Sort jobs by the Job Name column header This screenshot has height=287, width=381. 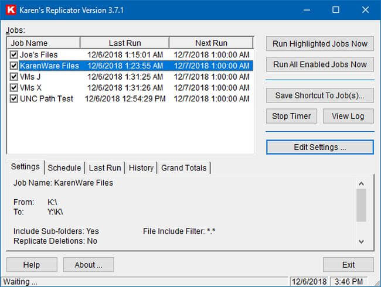pos(43,43)
